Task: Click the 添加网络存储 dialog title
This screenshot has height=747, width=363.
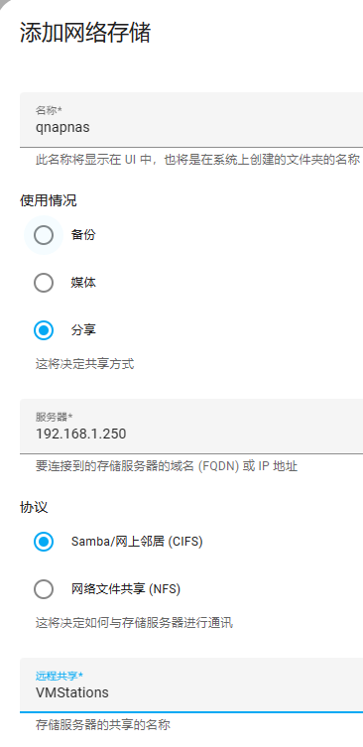Action: click(x=85, y=34)
